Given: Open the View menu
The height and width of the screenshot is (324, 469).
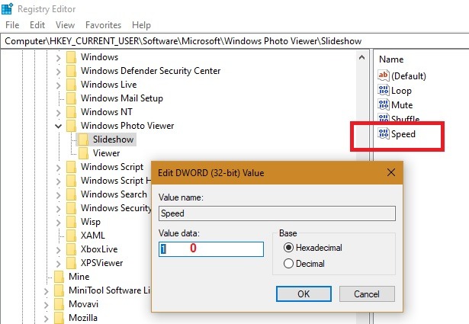Looking at the screenshot, I should tap(65, 25).
